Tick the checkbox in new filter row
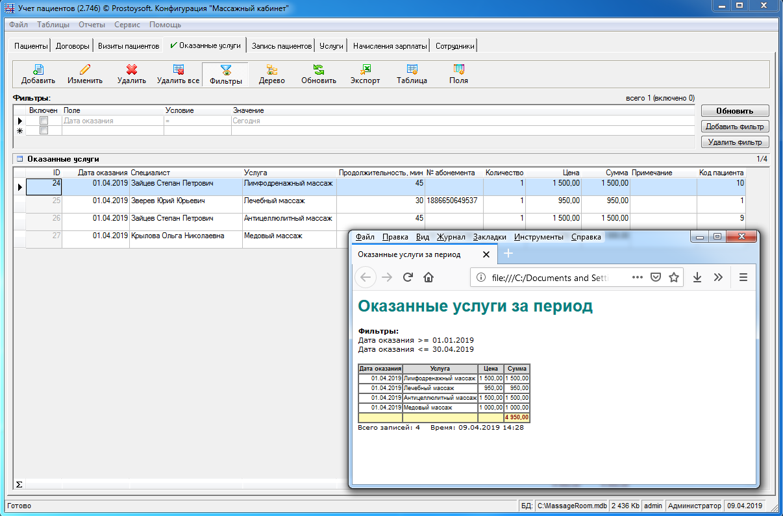 [x=43, y=130]
